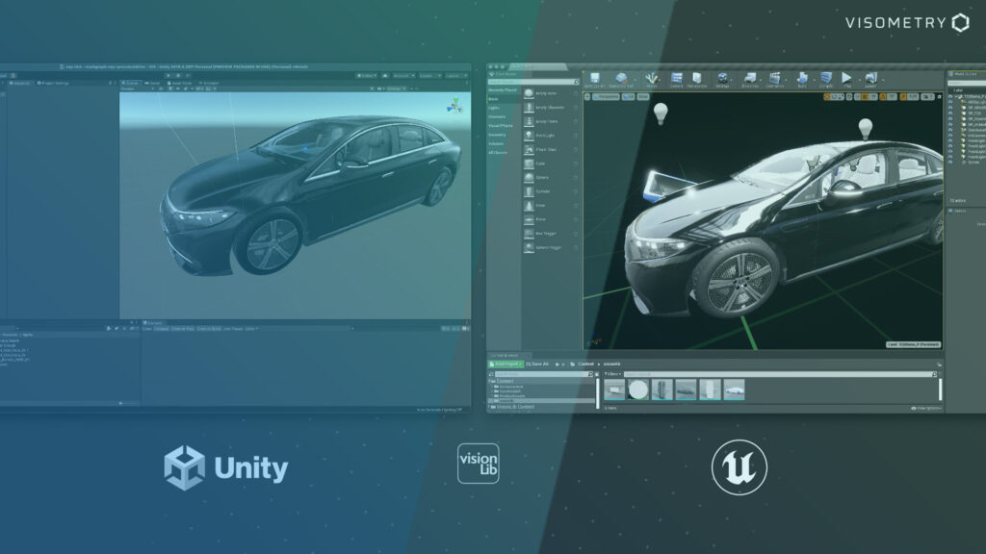Open the Layout dropdown in Unity toolbar
Screen dimensions: 986x554
tap(455, 75)
